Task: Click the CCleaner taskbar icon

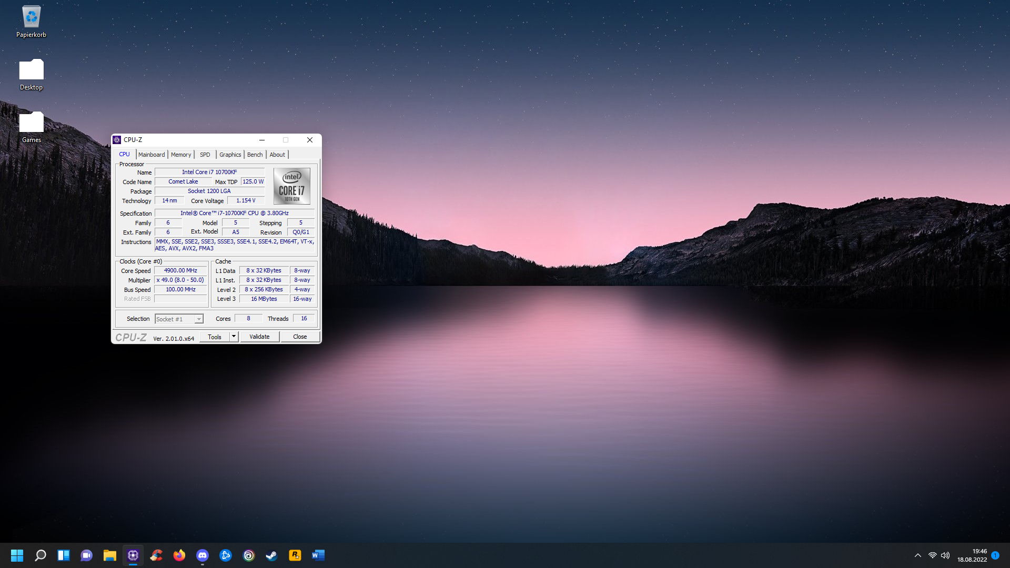Action: pyautogui.click(x=156, y=555)
